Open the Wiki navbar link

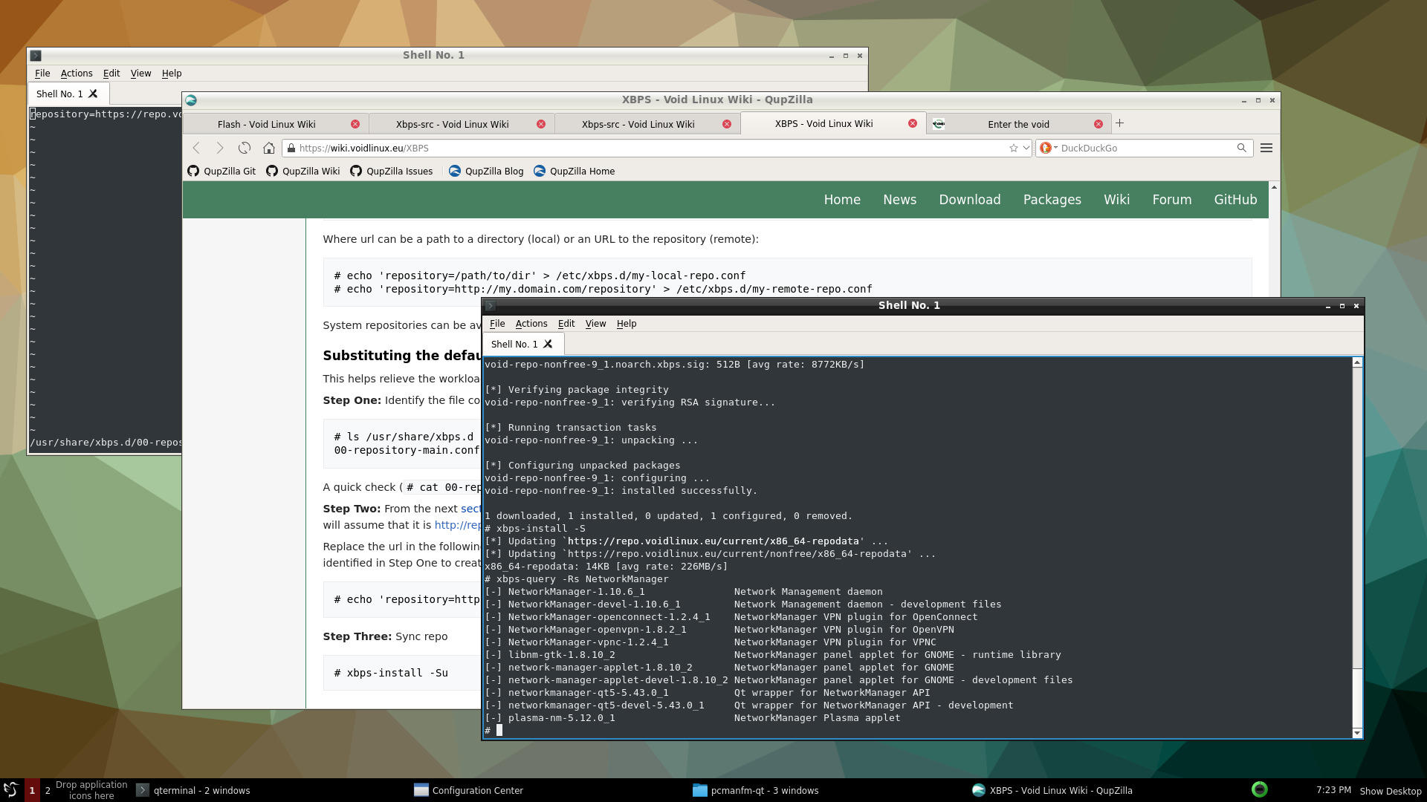[x=1116, y=200]
